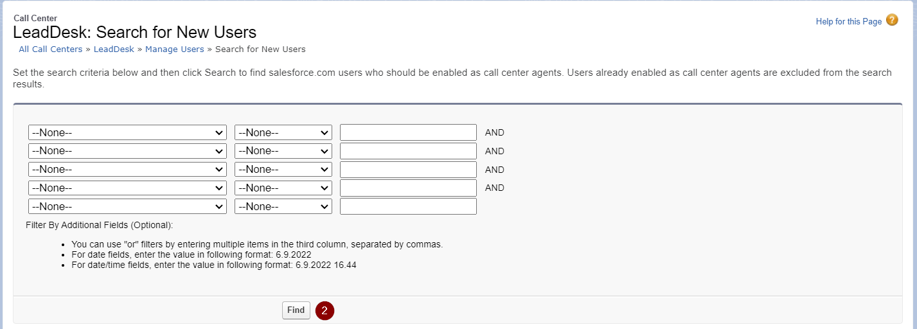
Task: Focus the fourth row filter value field
Action: point(408,188)
